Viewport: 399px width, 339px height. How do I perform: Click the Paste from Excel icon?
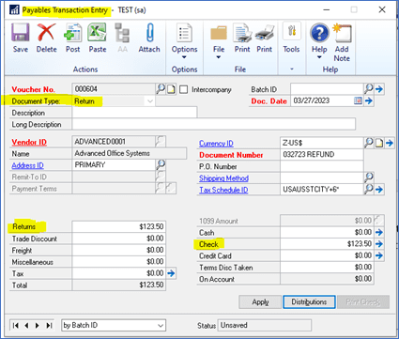click(98, 33)
